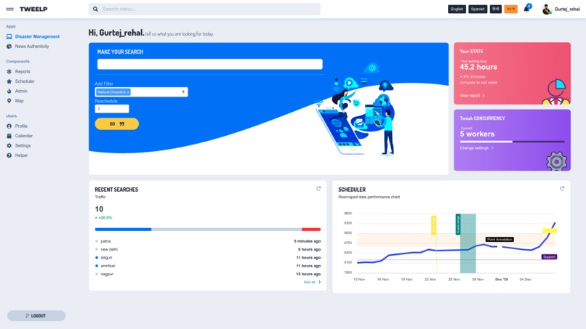
Task: Refresh the Scheduler chart card
Action: [562, 189]
